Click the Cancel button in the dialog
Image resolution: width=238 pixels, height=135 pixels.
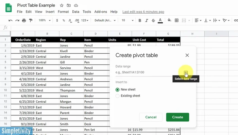pyautogui.click(x=151, y=117)
